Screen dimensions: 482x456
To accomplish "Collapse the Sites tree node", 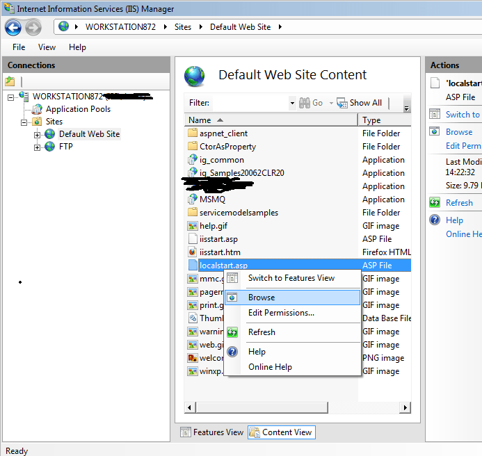I will pyautogui.click(x=24, y=122).
